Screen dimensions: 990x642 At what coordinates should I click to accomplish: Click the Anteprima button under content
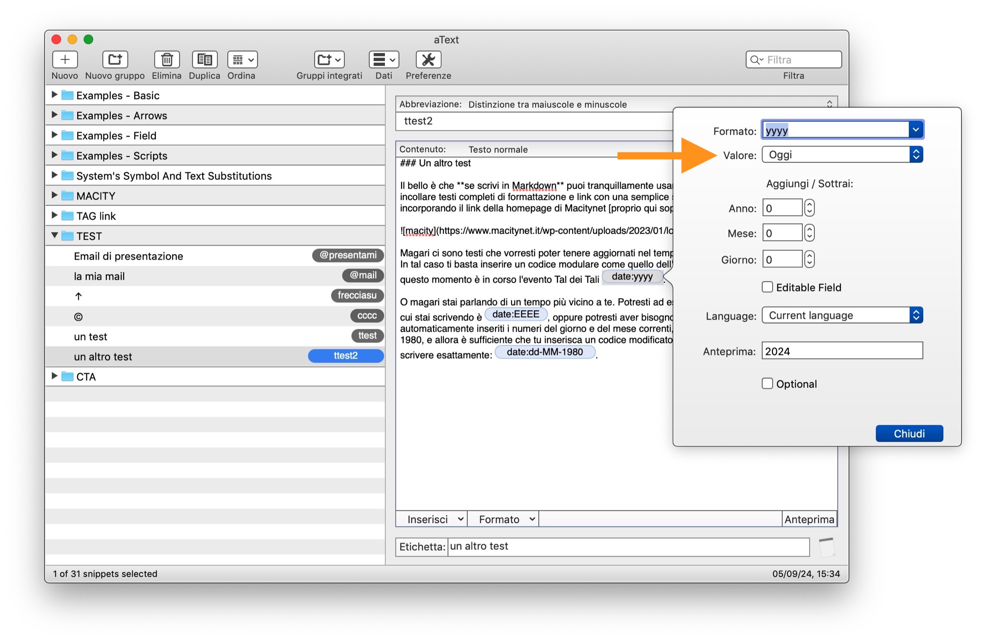point(809,519)
